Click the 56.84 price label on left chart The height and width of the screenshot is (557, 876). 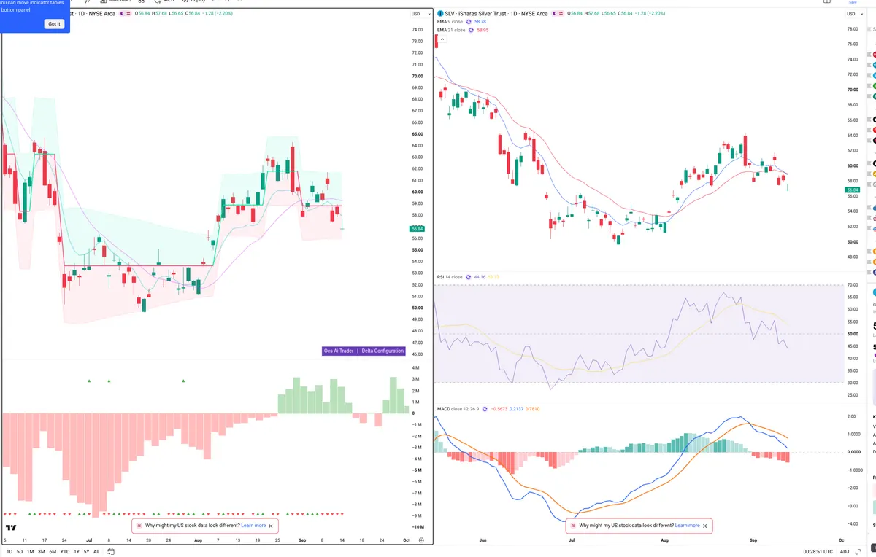[x=418, y=229]
